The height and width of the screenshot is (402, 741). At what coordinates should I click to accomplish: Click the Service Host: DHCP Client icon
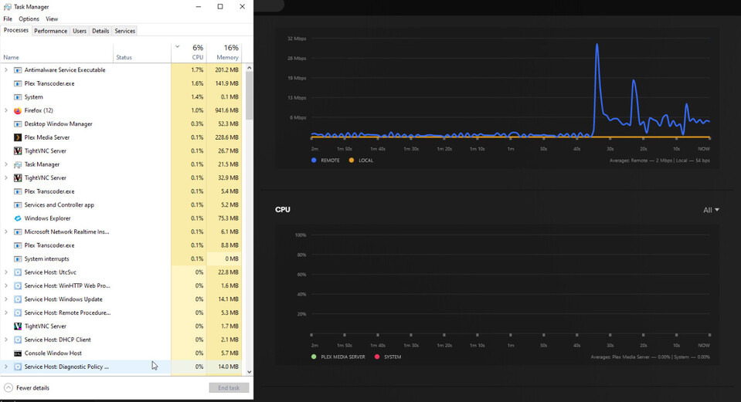[x=18, y=340]
